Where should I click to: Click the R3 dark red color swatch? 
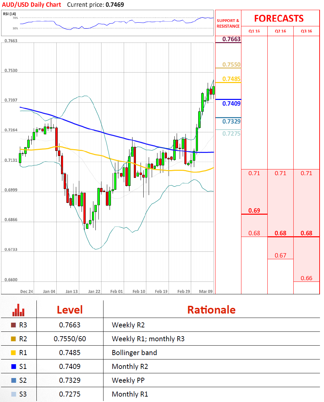click(x=13, y=325)
